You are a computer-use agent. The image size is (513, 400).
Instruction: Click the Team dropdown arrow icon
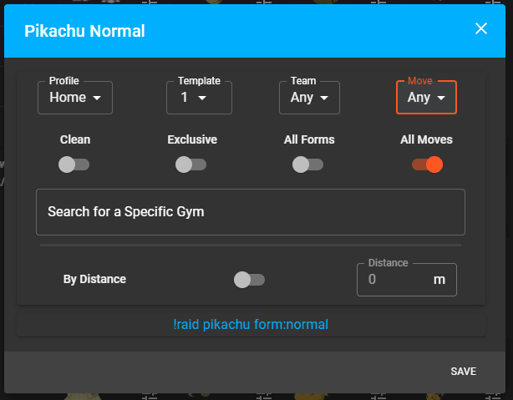point(324,98)
